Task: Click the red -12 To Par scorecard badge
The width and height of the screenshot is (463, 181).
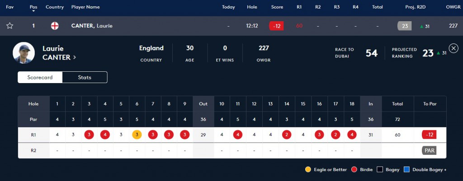Action: 430,135
